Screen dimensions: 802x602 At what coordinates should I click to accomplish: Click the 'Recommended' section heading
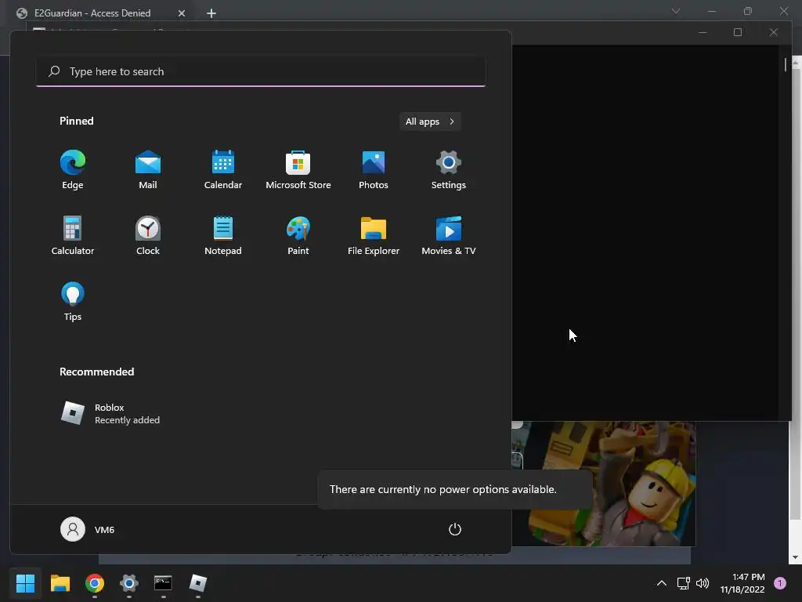click(96, 372)
